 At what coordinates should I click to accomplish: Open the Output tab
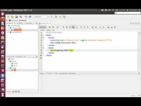click(50, 73)
